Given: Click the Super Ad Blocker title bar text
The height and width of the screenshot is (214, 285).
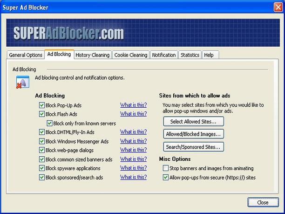Looking at the screenshot, I should 25,7.
